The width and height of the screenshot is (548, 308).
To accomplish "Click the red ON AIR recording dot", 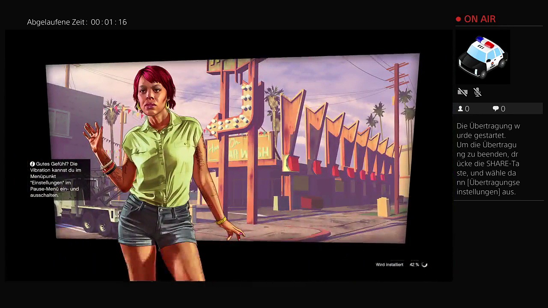I will (x=458, y=19).
